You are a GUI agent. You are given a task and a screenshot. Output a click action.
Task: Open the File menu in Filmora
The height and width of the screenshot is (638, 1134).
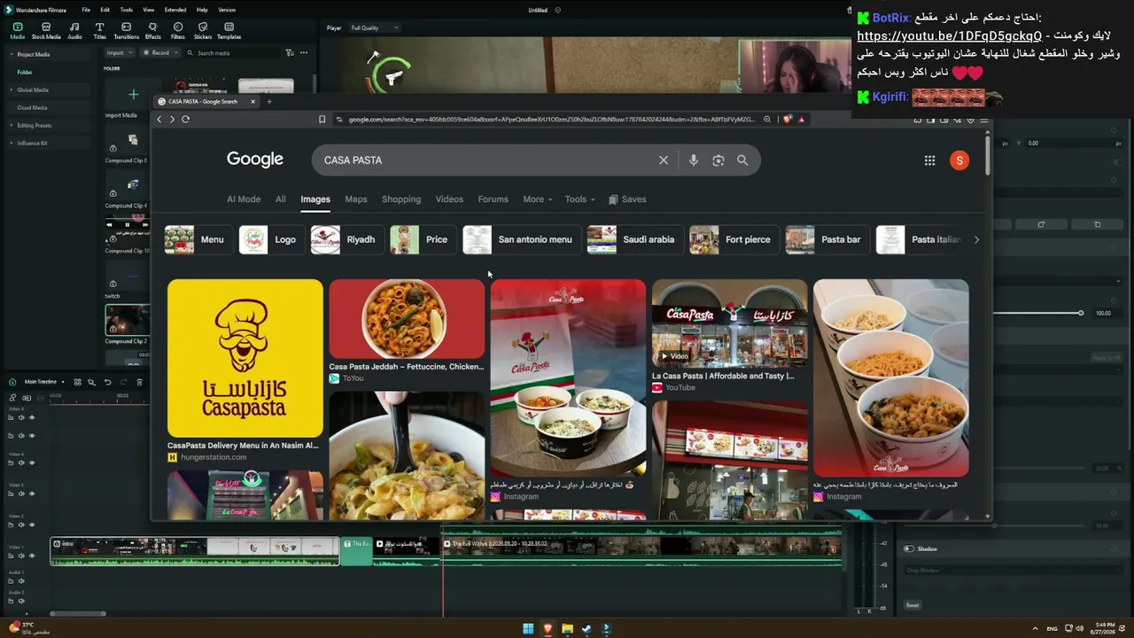tap(86, 10)
